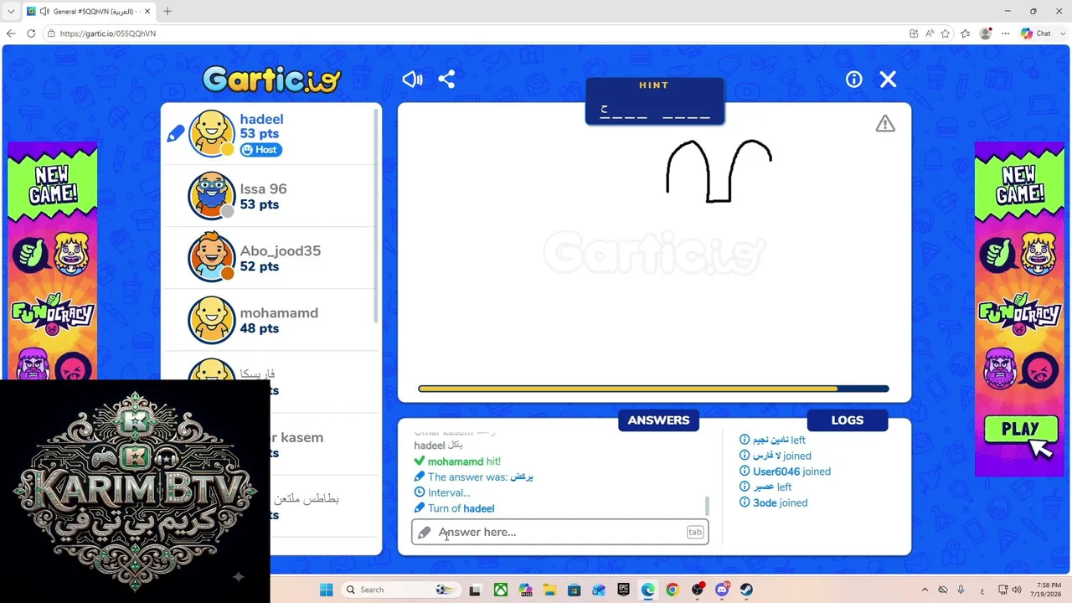Click mohamamd's player avatar

click(x=211, y=320)
